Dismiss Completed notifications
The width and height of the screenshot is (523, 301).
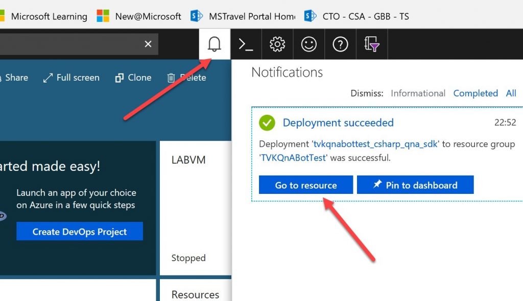click(x=476, y=93)
